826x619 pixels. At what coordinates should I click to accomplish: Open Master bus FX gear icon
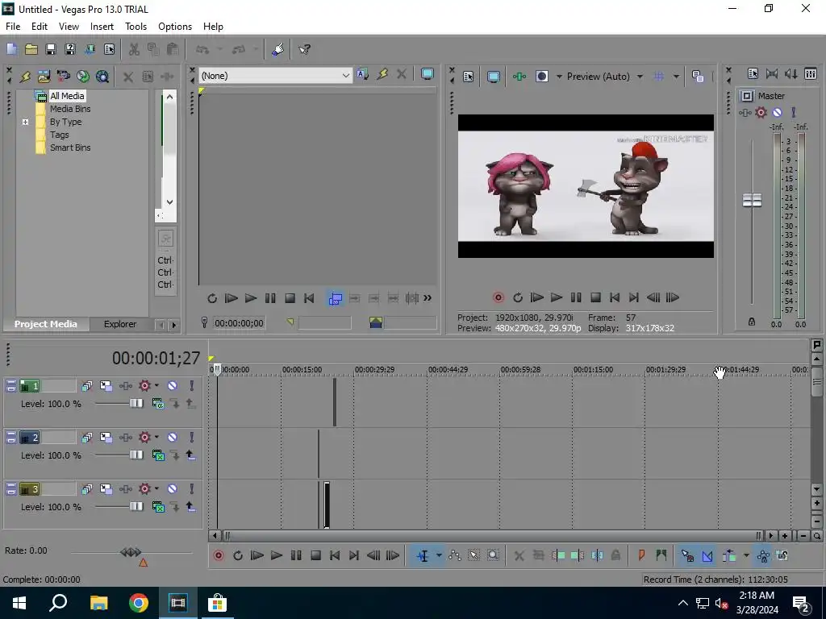click(761, 112)
